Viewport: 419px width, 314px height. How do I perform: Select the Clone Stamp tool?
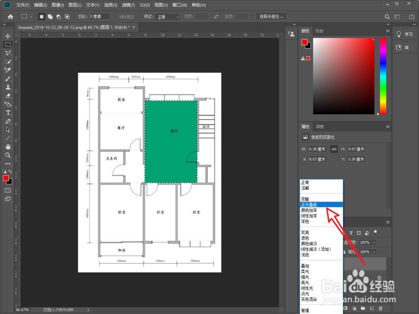coord(8,87)
